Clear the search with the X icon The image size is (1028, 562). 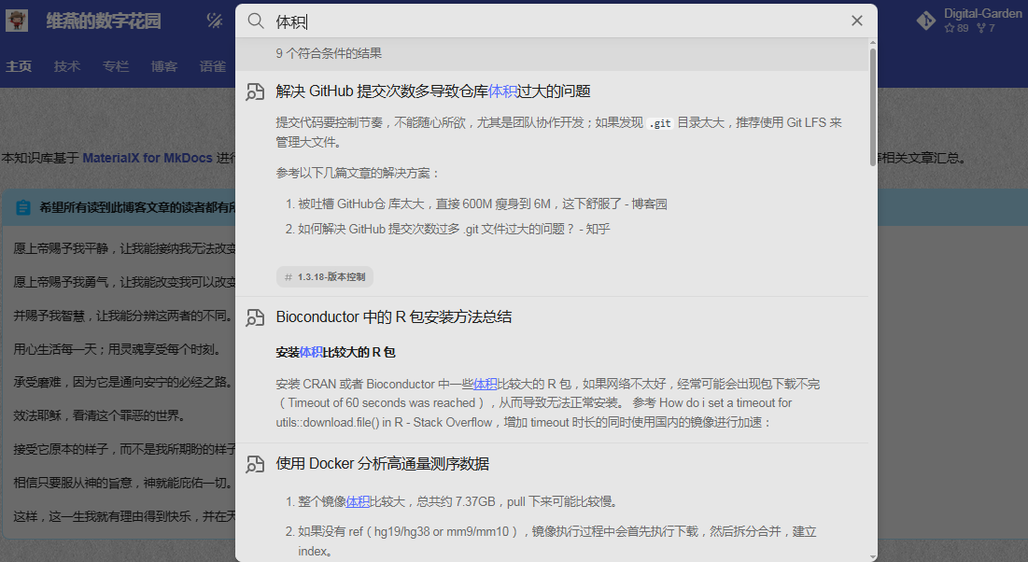point(856,21)
